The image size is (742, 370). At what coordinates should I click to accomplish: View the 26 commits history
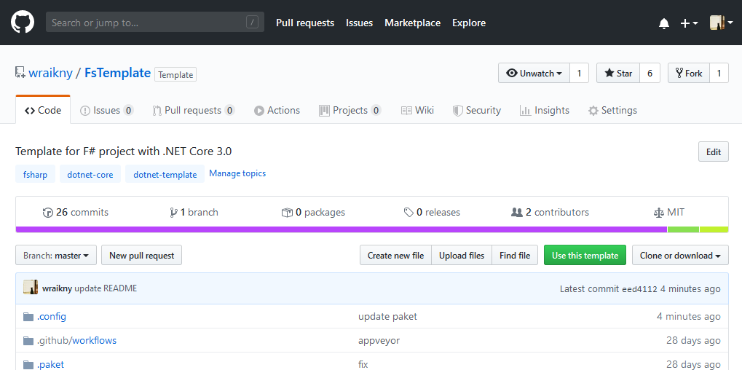[76, 212]
